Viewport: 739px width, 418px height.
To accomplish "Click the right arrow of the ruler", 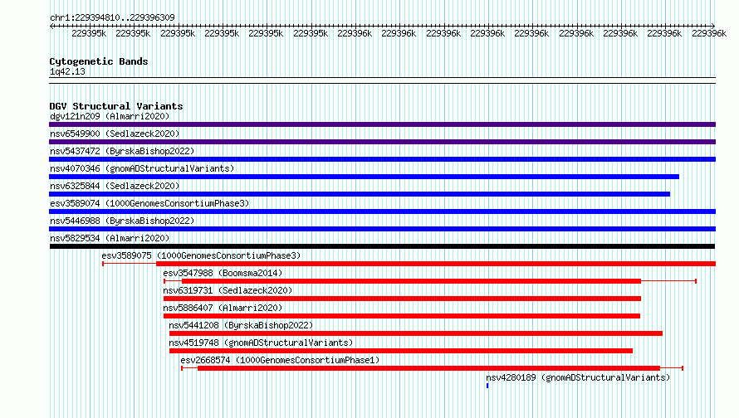I will point(712,26).
